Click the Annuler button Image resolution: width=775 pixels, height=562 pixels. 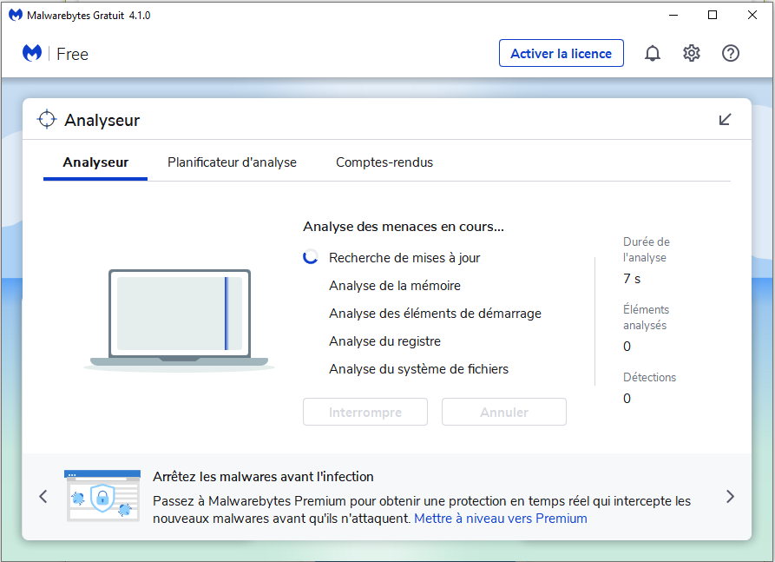click(504, 412)
